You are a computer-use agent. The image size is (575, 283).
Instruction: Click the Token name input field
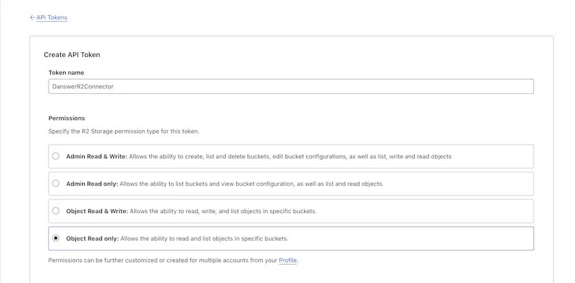[291, 86]
